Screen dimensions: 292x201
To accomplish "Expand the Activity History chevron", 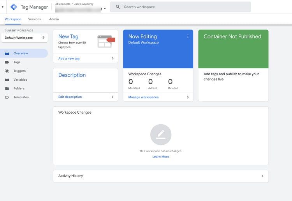I will click(262, 176).
